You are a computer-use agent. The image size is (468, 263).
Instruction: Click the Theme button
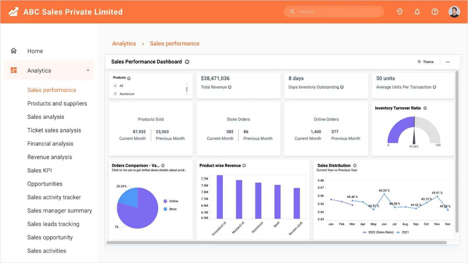tap(426, 62)
